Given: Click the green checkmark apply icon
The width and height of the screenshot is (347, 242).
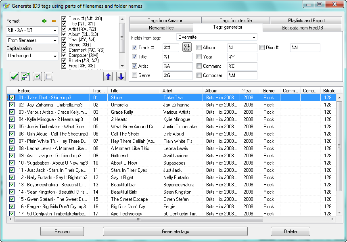Looking at the screenshot, I should pyautogui.click(x=14, y=77).
